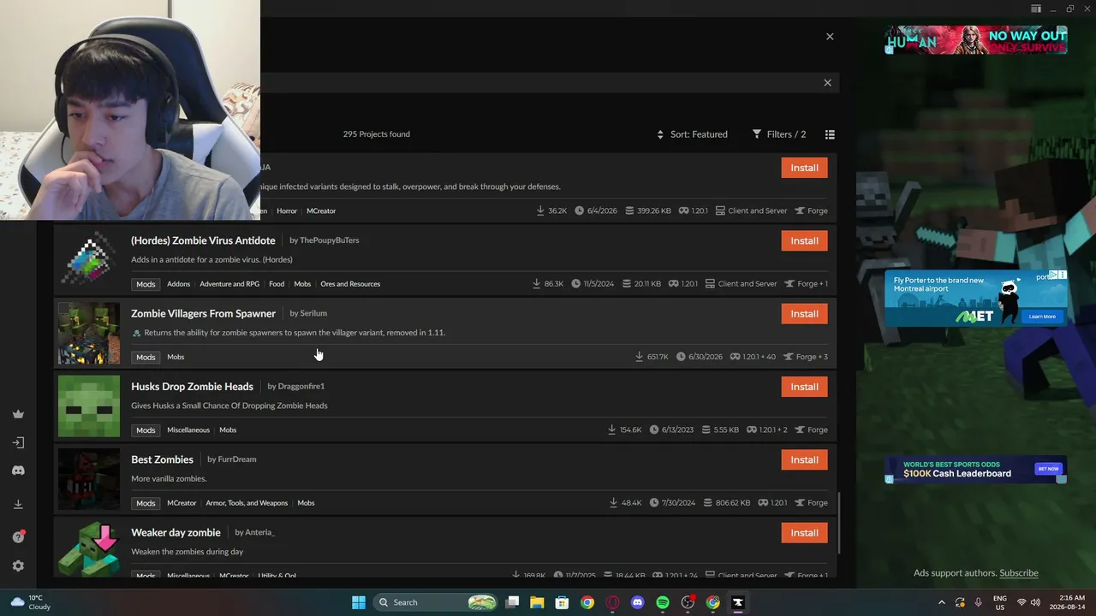Click the mod list vertical scrollbar
Screen dimensions: 1096x616
coord(839,523)
